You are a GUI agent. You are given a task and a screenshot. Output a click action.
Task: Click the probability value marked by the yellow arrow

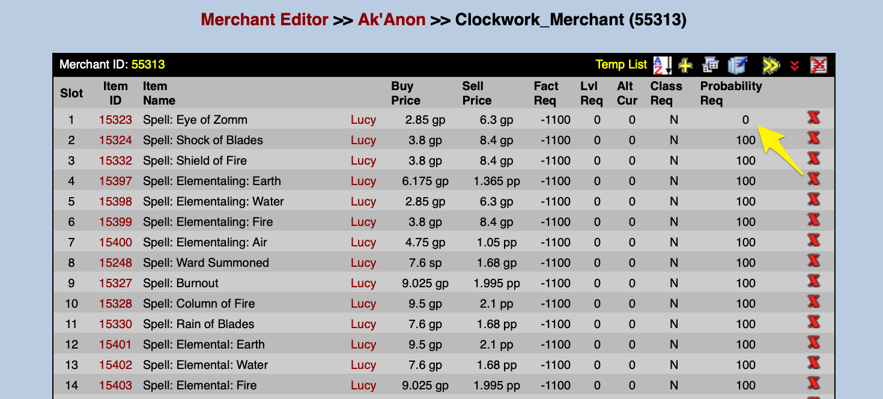click(745, 120)
